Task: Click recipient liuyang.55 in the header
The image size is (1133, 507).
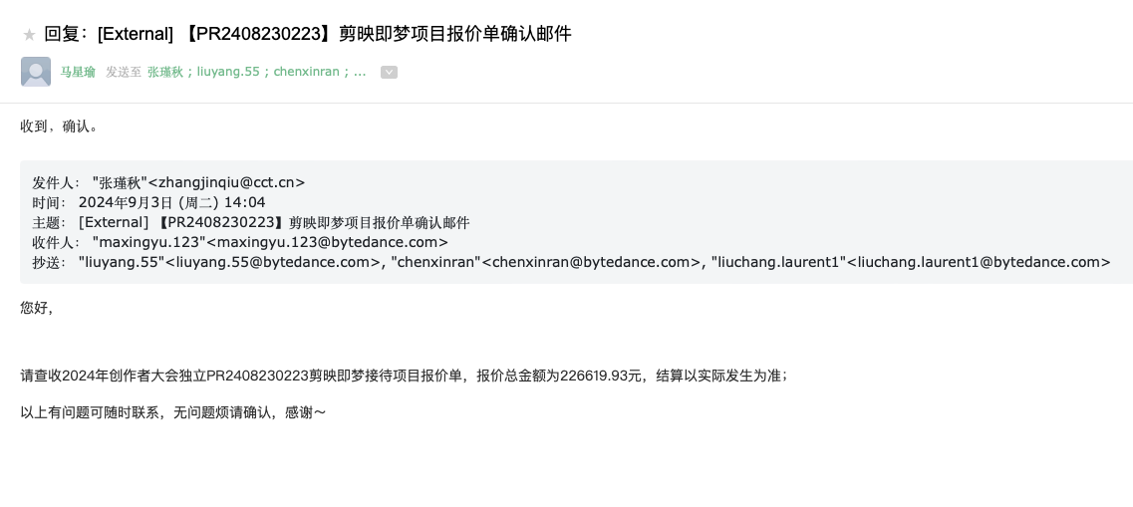Action: coord(228,72)
